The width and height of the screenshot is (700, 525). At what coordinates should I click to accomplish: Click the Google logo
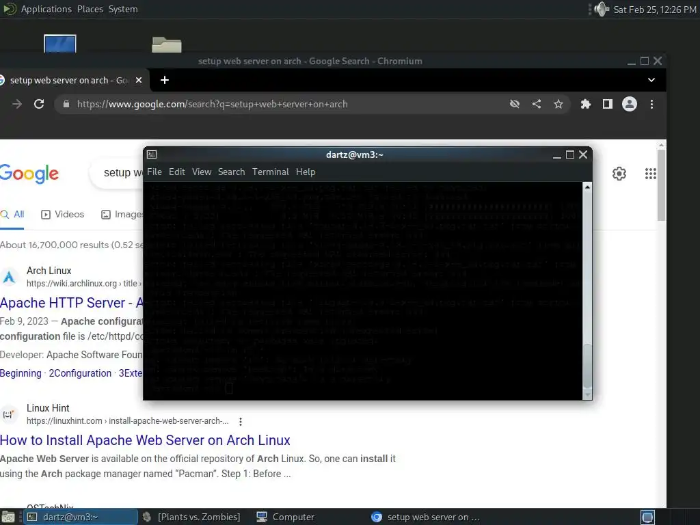[29, 173]
